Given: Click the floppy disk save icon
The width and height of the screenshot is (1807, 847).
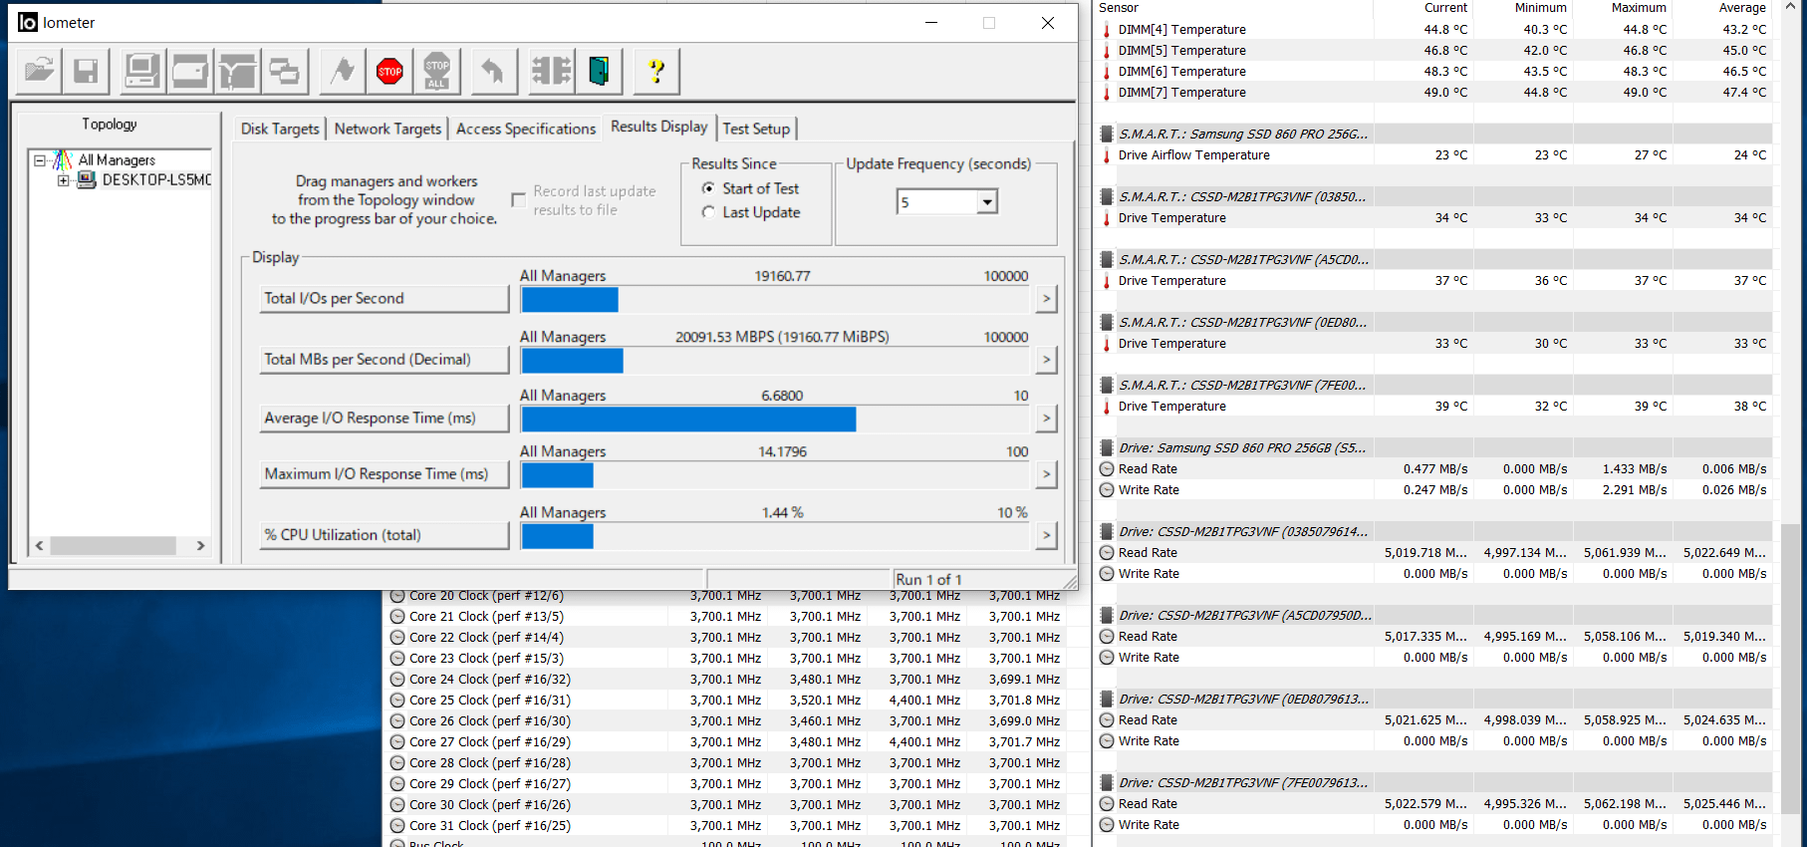Looking at the screenshot, I should (x=87, y=71).
